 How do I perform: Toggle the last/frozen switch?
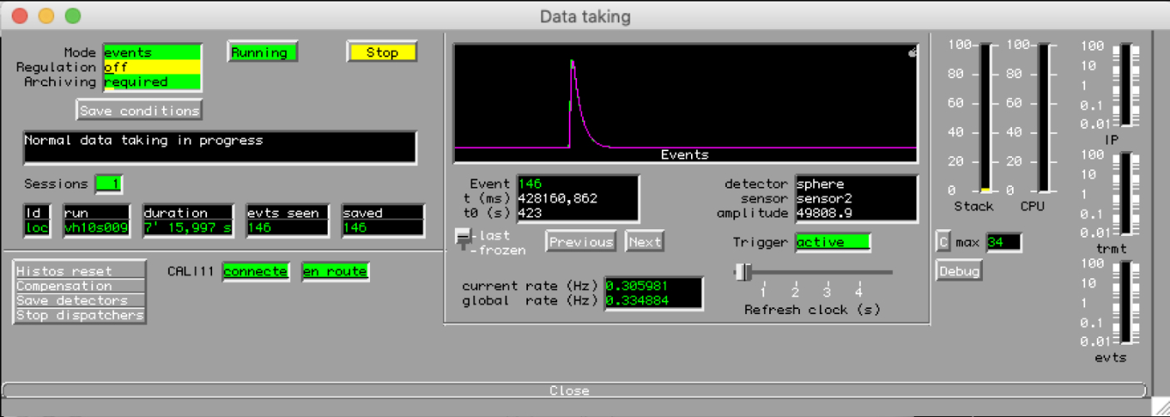(463, 239)
